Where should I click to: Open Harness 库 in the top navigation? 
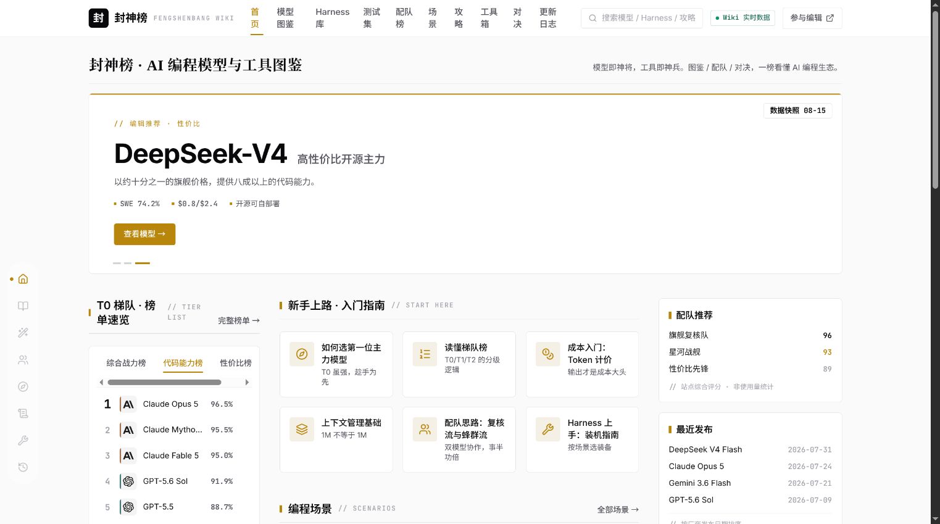[333, 18]
